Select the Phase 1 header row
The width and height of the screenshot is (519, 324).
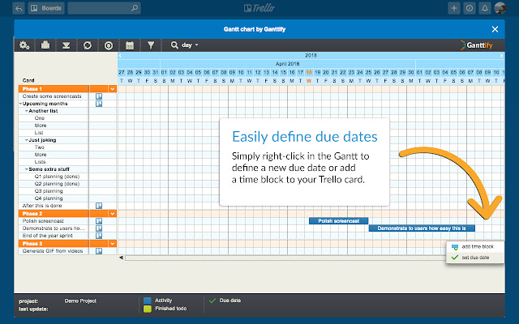coord(67,89)
